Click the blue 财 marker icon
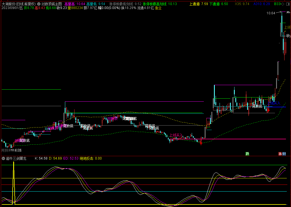 click(284, 154)
